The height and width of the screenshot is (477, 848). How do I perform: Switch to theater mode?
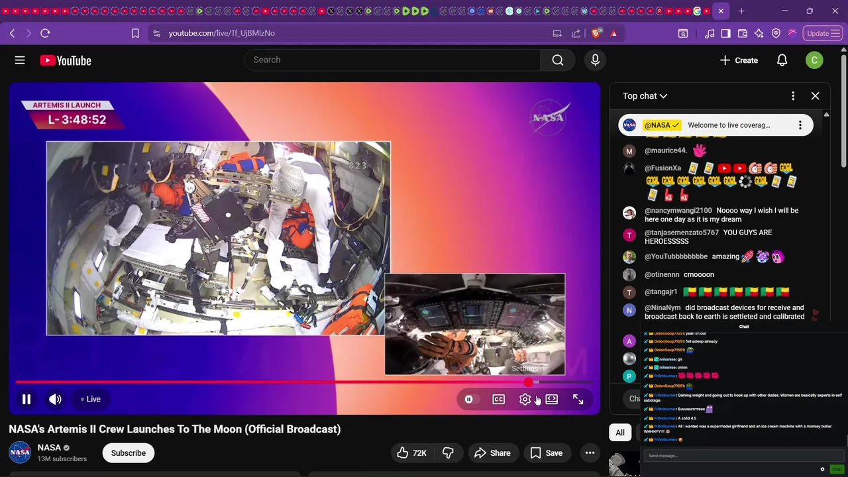[551, 399]
